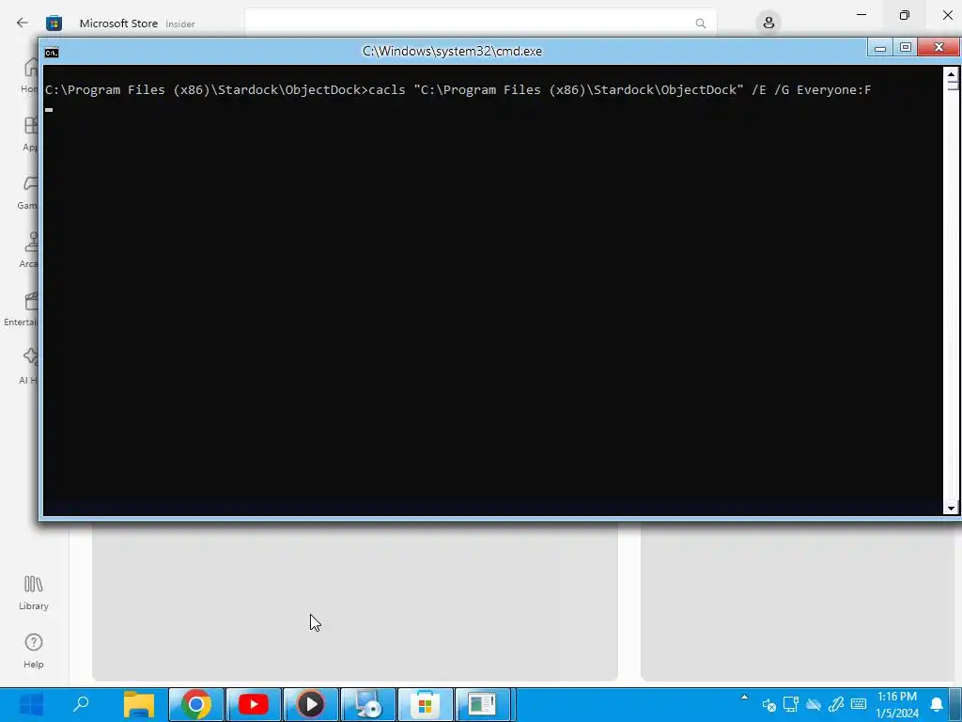This screenshot has width=962, height=722.
Task: Open YouTube app on taskbar
Action: (254, 704)
